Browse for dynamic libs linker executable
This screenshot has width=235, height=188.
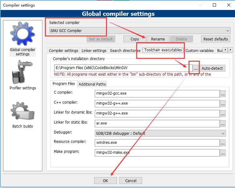tap(223, 114)
